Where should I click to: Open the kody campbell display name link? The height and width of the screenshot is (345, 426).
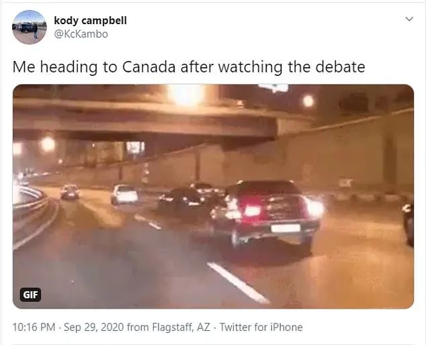pos(90,20)
